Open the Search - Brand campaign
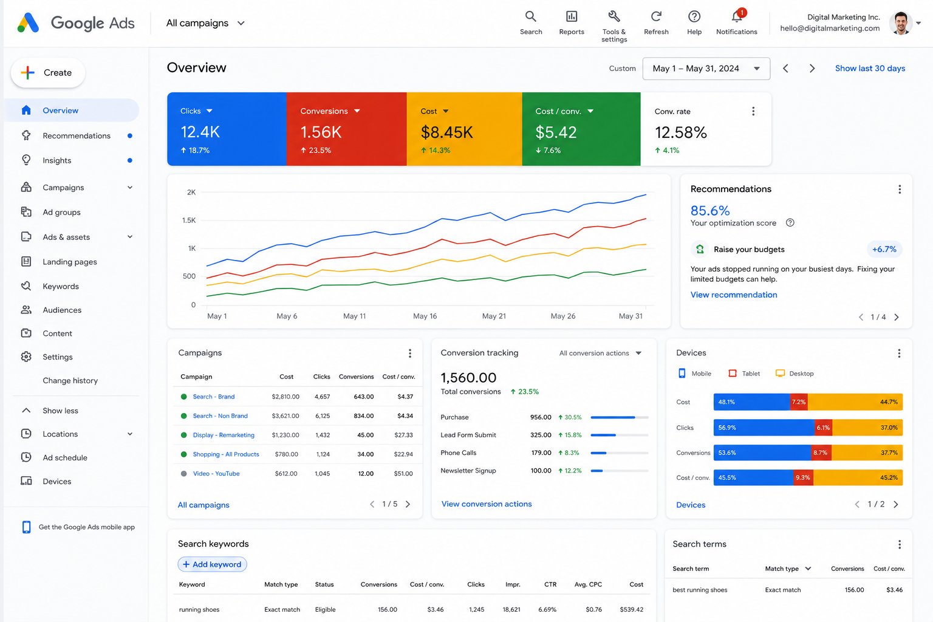Viewport: 933px width, 622px height. [x=214, y=397]
